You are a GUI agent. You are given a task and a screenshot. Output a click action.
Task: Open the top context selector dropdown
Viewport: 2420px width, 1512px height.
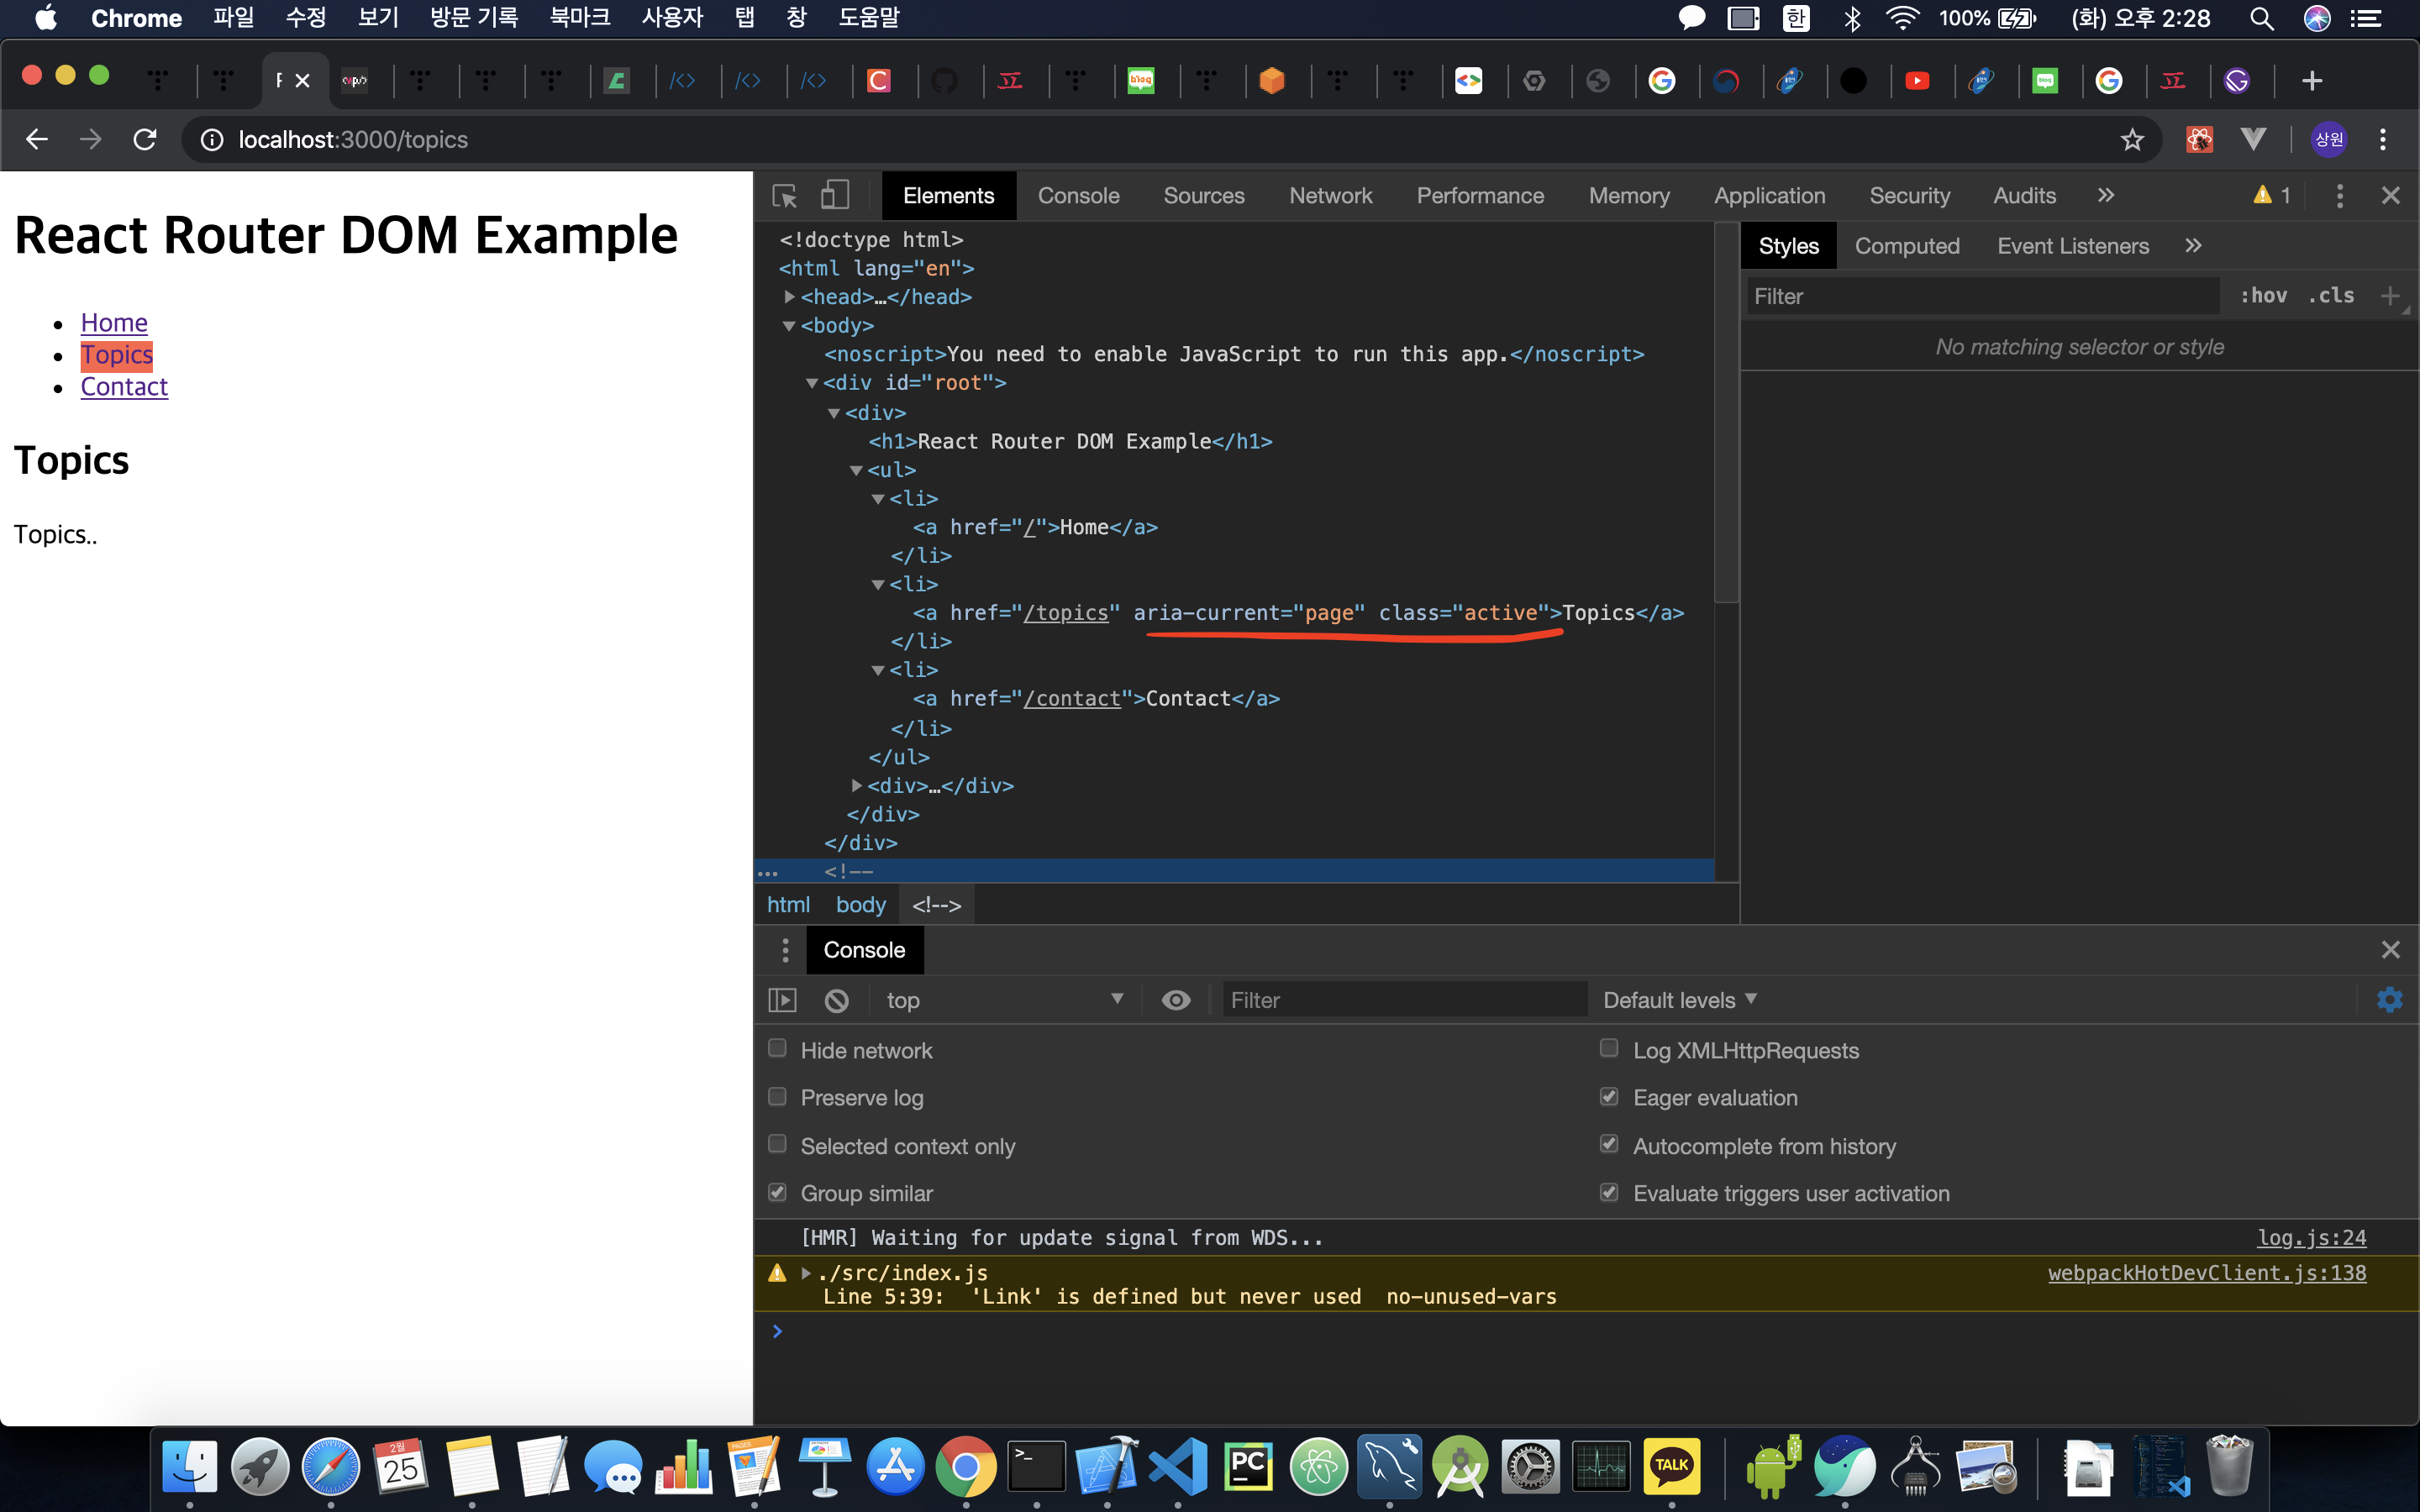coord(1003,1000)
